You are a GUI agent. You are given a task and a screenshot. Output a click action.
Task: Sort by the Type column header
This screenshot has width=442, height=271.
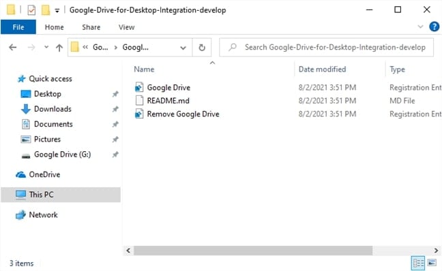[x=397, y=69]
